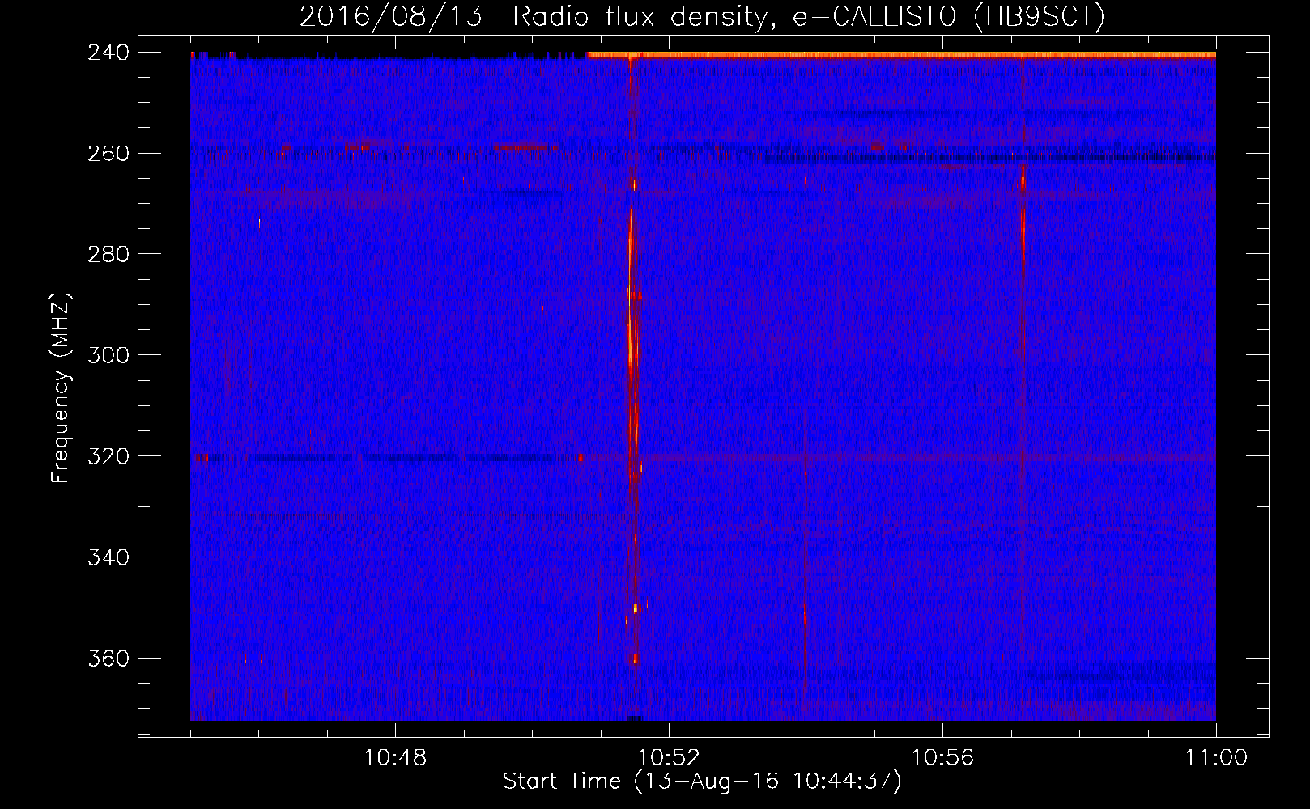The height and width of the screenshot is (809, 1310).
Task: Select the 11:00 time tick label
Action: 1216,758
